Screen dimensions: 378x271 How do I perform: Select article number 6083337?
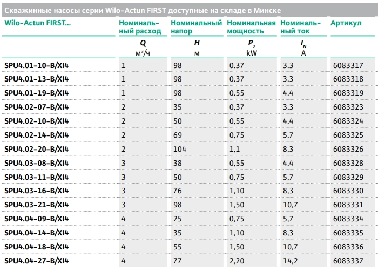[347, 261]
